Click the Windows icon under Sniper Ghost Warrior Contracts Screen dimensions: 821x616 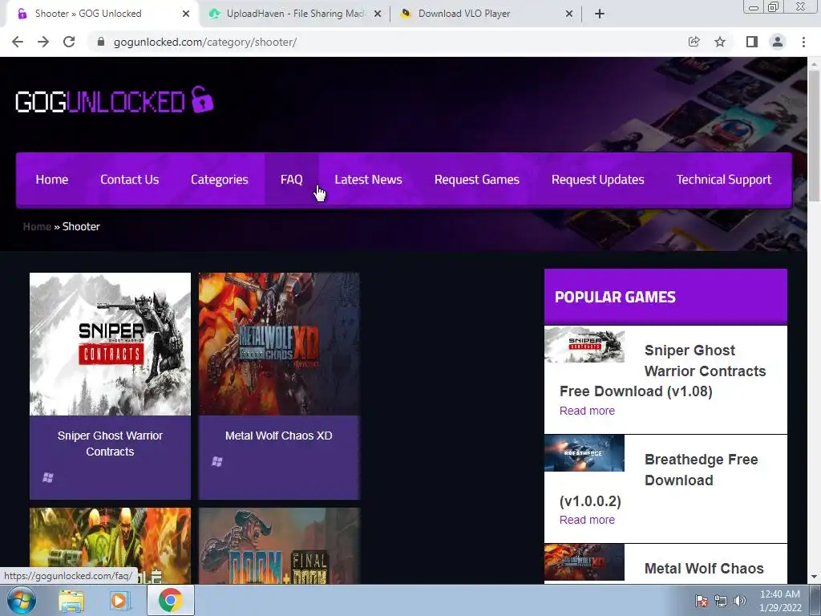click(47, 477)
